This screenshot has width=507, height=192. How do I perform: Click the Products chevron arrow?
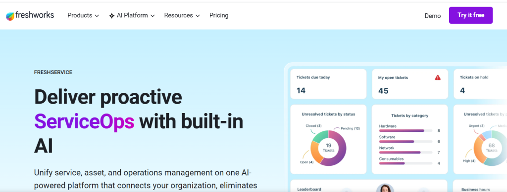97,16
